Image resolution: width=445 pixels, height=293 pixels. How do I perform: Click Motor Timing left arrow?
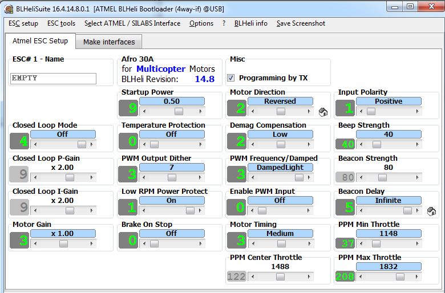(253, 243)
